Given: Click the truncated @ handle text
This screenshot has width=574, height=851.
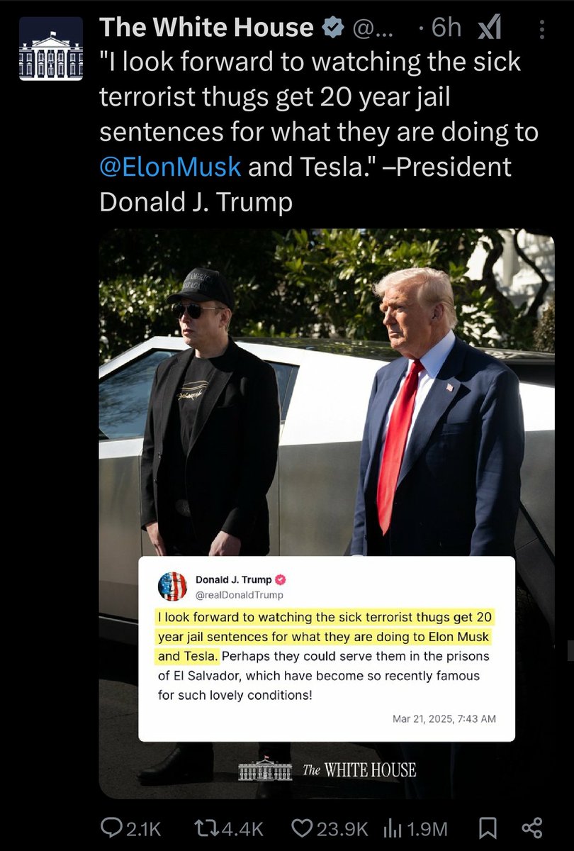Looking at the screenshot, I should [370, 28].
